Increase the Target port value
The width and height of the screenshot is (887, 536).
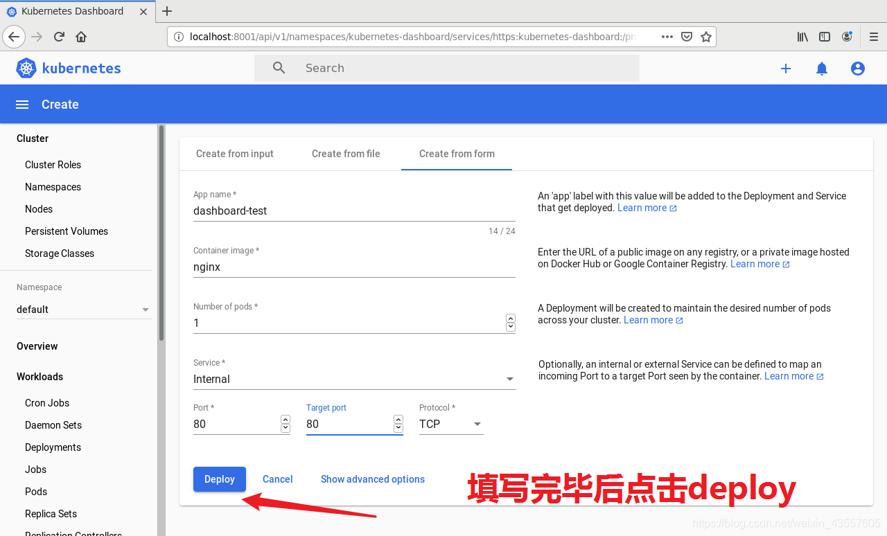(x=398, y=420)
